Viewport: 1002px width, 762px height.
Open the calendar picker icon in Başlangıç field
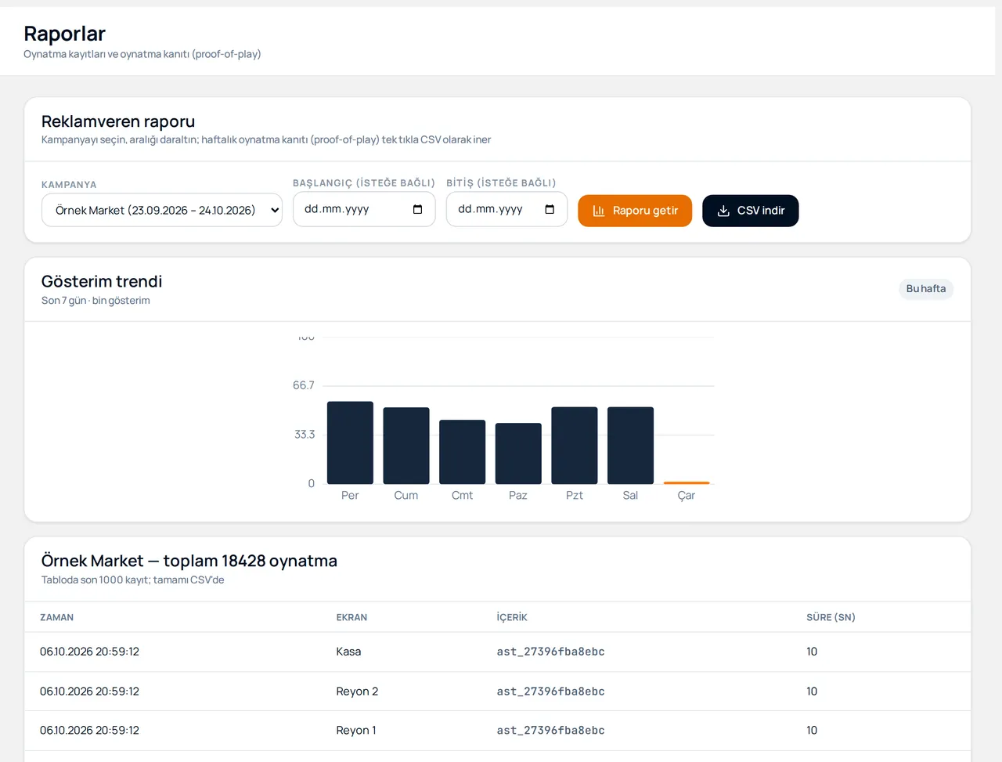pos(417,209)
